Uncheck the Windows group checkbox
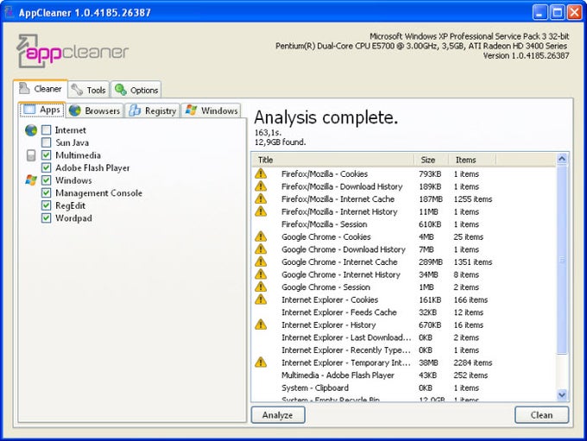Viewport: 587px width, 441px height. pos(46,180)
